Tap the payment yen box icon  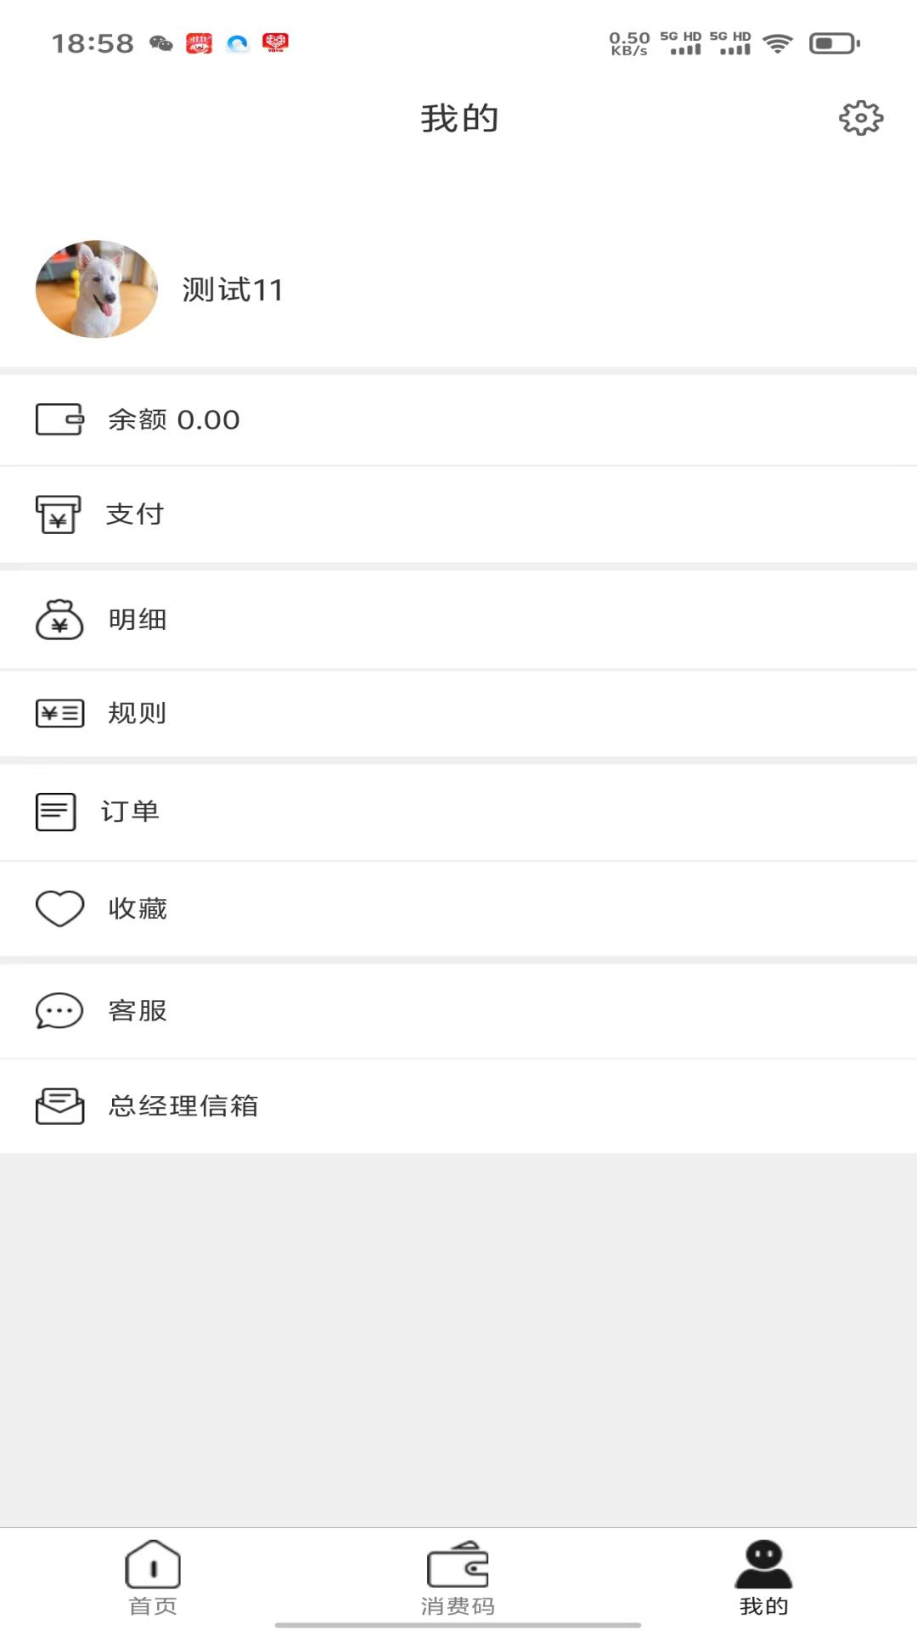[x=58, y=514]
